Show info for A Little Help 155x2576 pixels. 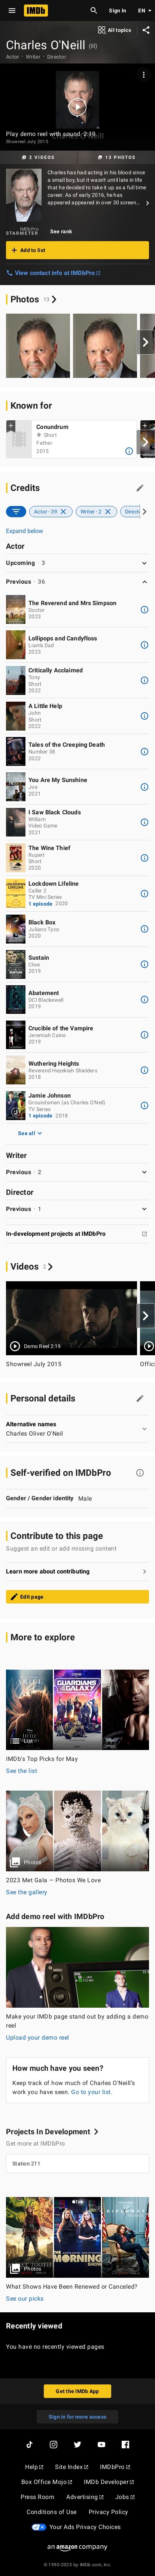tap(144, 715)
